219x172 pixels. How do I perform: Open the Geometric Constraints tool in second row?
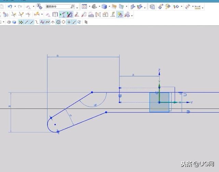[x=48, y=14]
